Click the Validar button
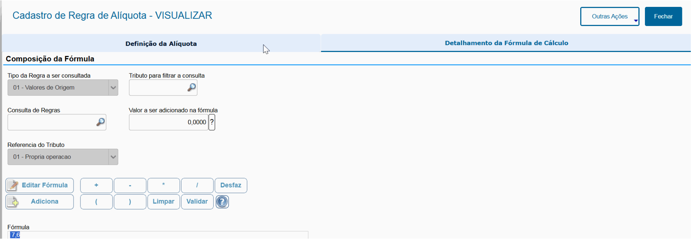Image resolution: width=692 pixels, height=239 pixels. (x=197, y=202)
